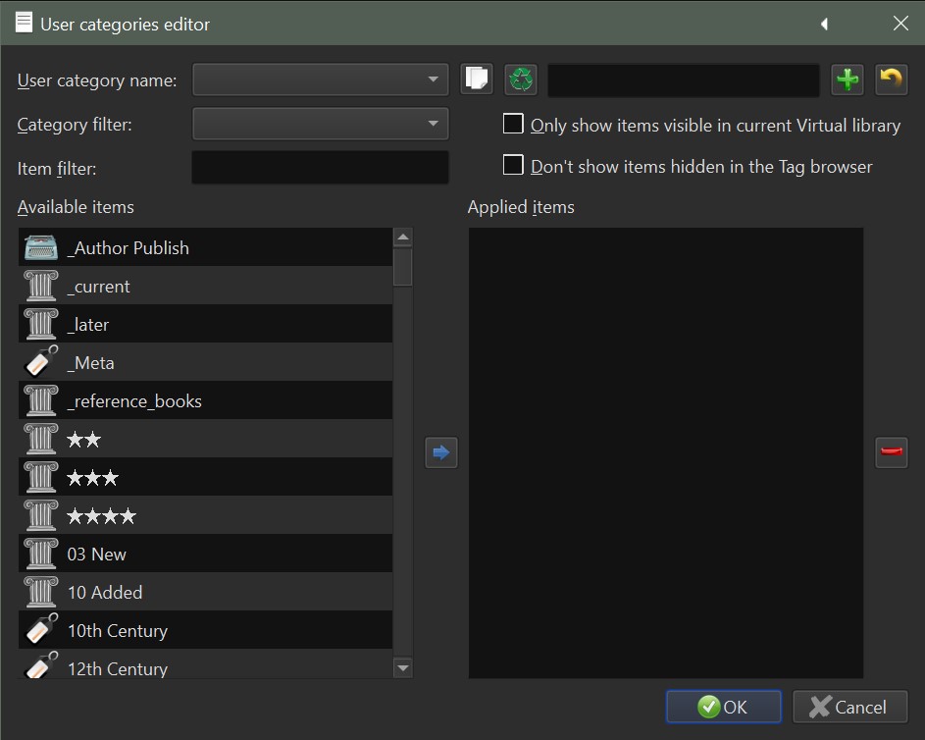Select the _later item text

tap(88, 325)
